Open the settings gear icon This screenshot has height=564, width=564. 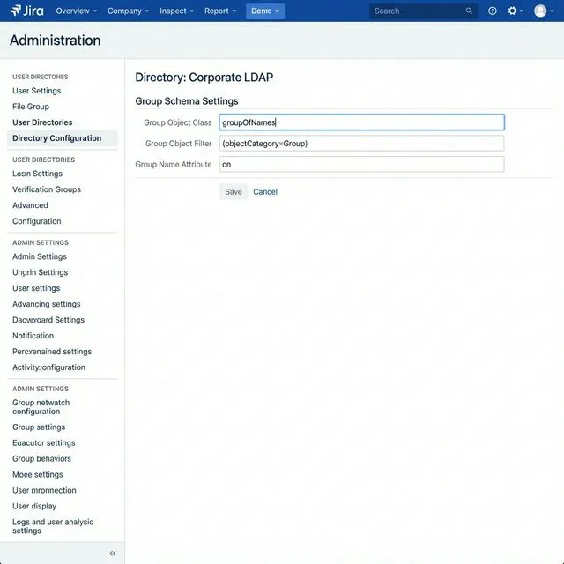click(513, 11)
